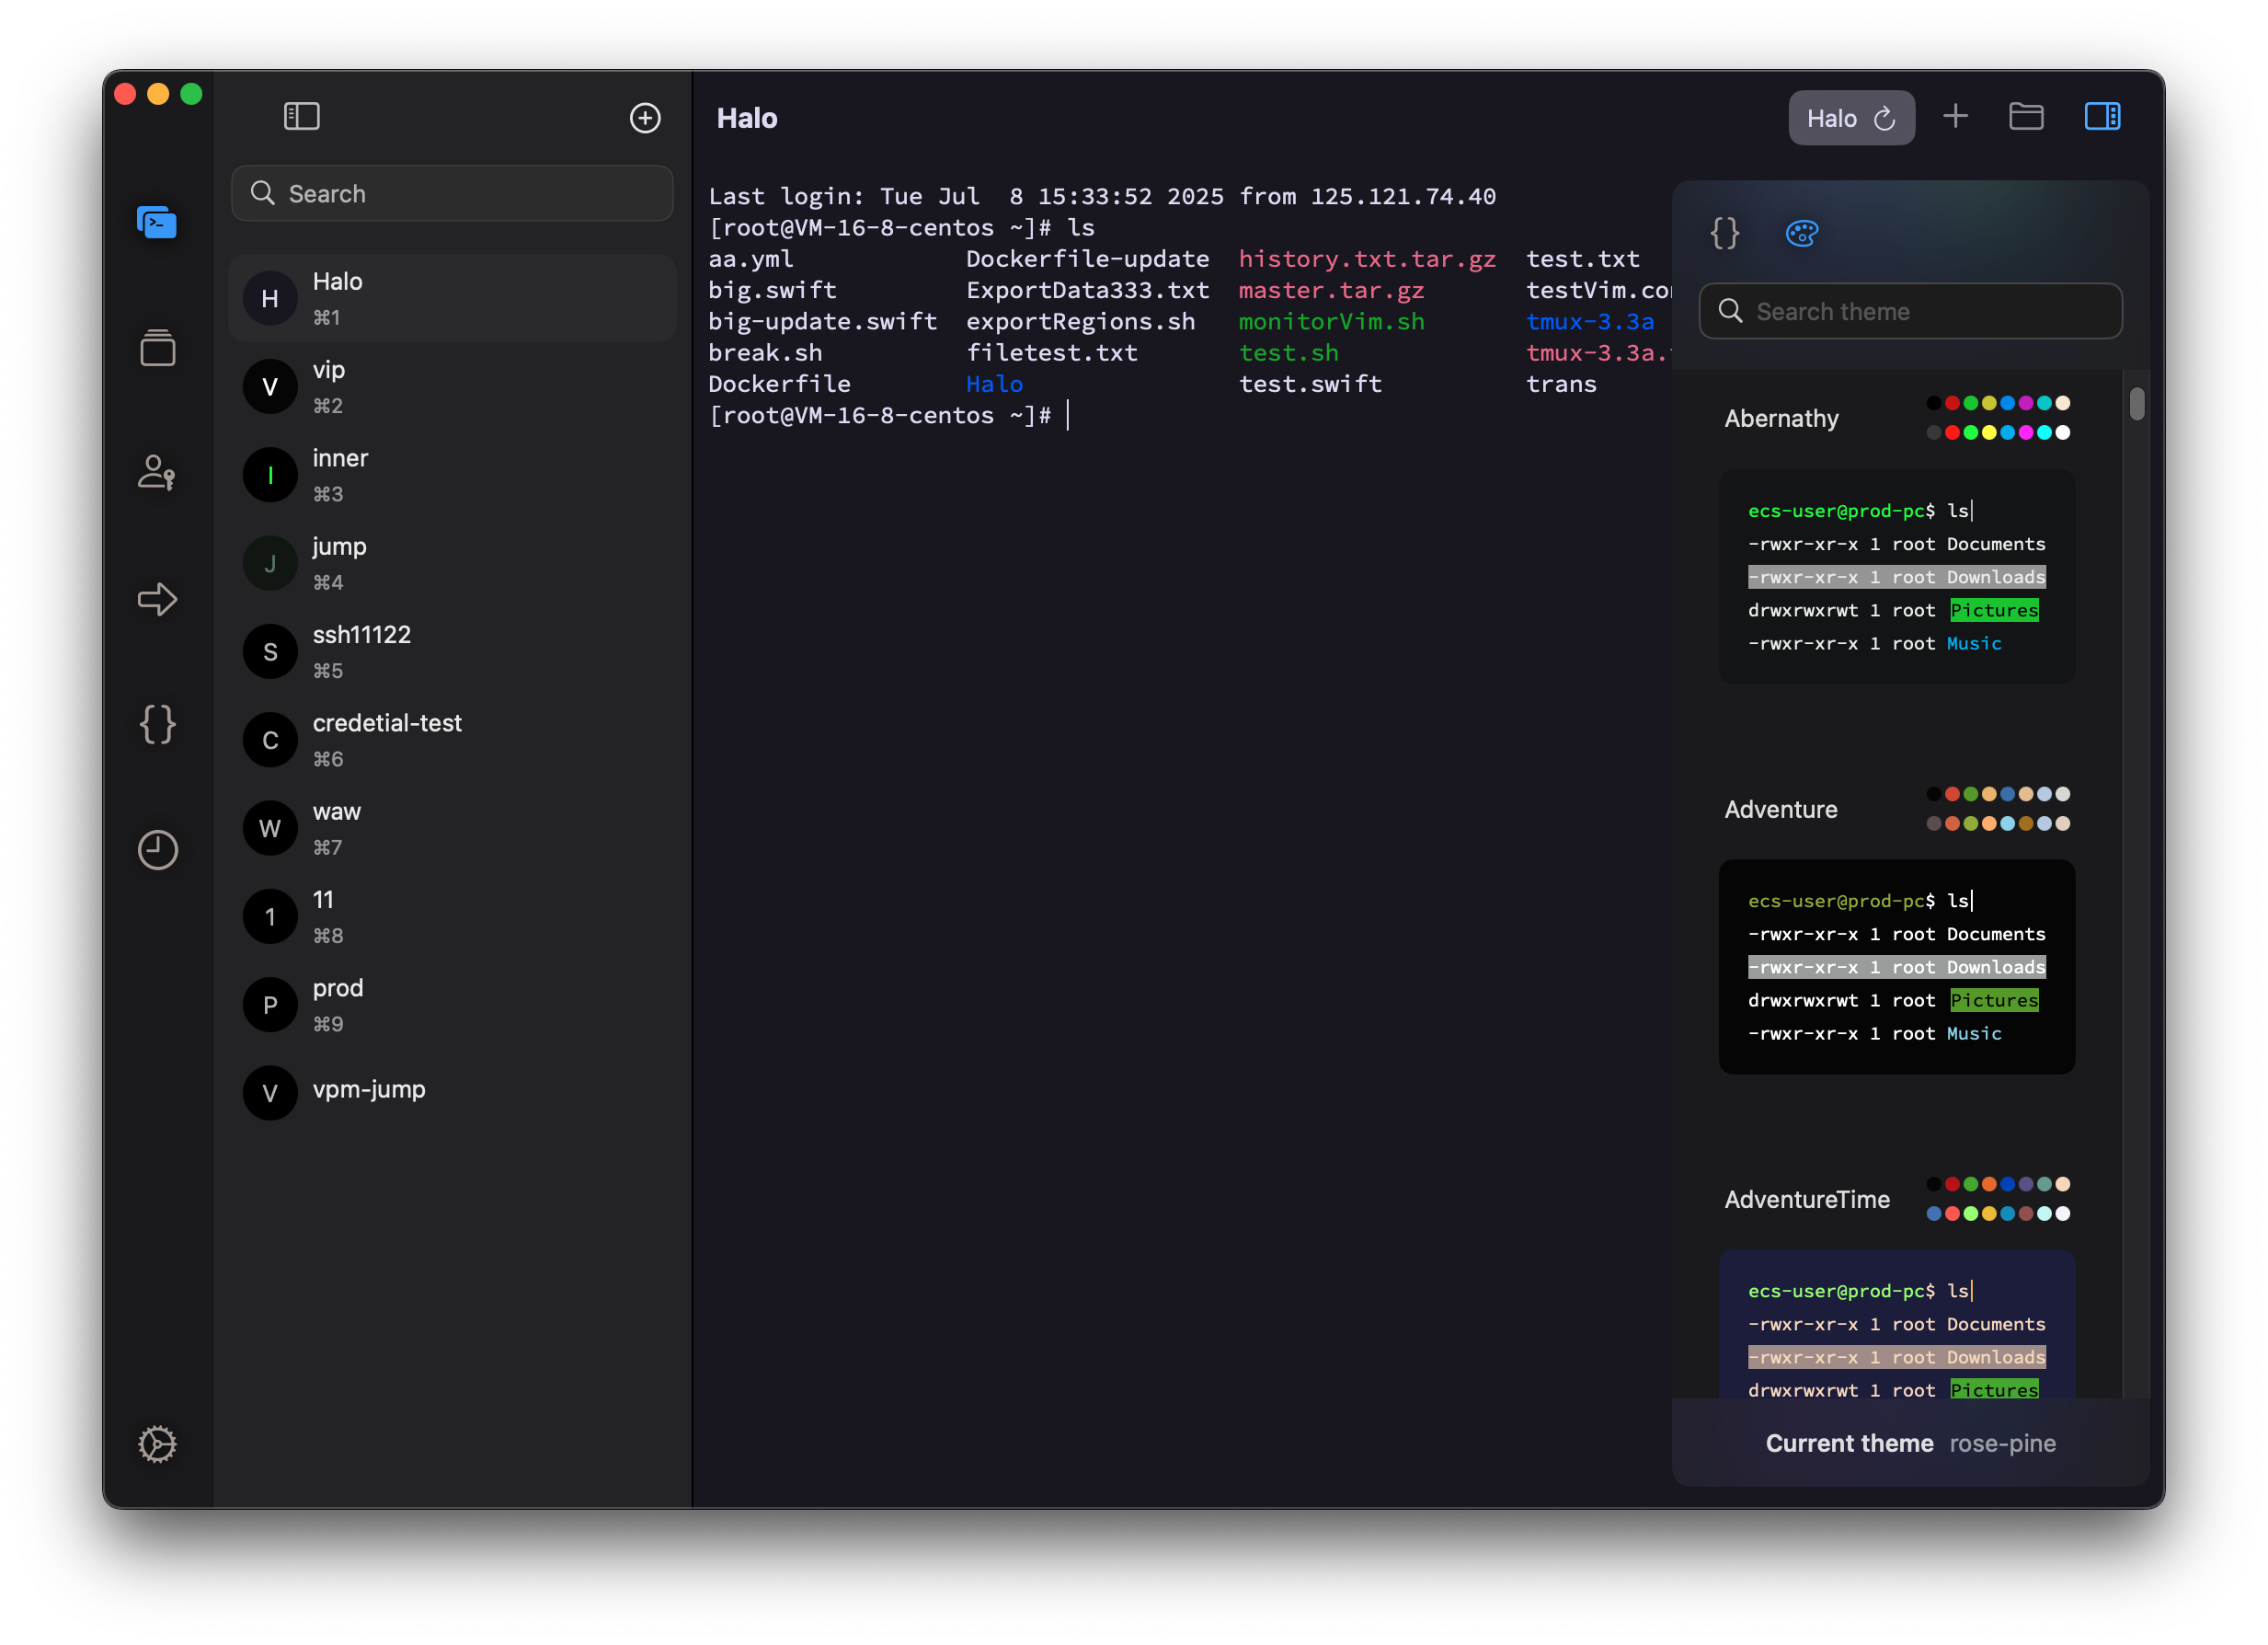Switch to the theme palette tab

coord(1801,234)
